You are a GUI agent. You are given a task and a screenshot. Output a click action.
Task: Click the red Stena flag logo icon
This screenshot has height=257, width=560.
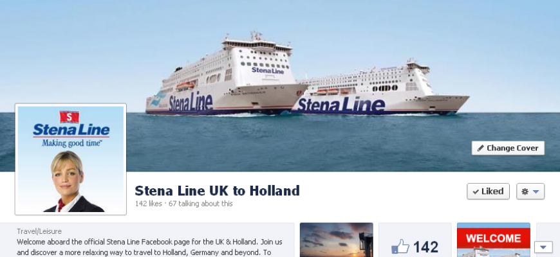tap(70, 117)
